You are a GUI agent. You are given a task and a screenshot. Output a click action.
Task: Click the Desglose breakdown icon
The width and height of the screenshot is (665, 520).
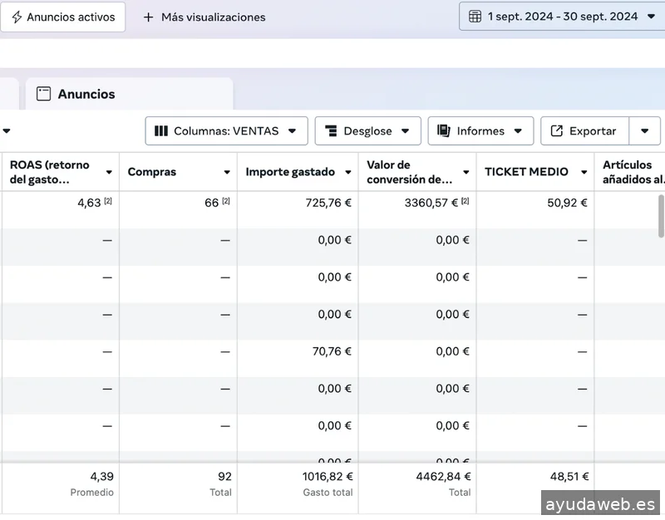coord(331,131)
